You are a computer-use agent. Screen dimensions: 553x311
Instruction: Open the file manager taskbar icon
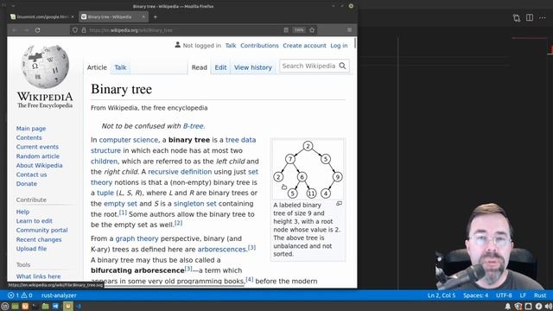pyautogui.click(x=45, y=307)
